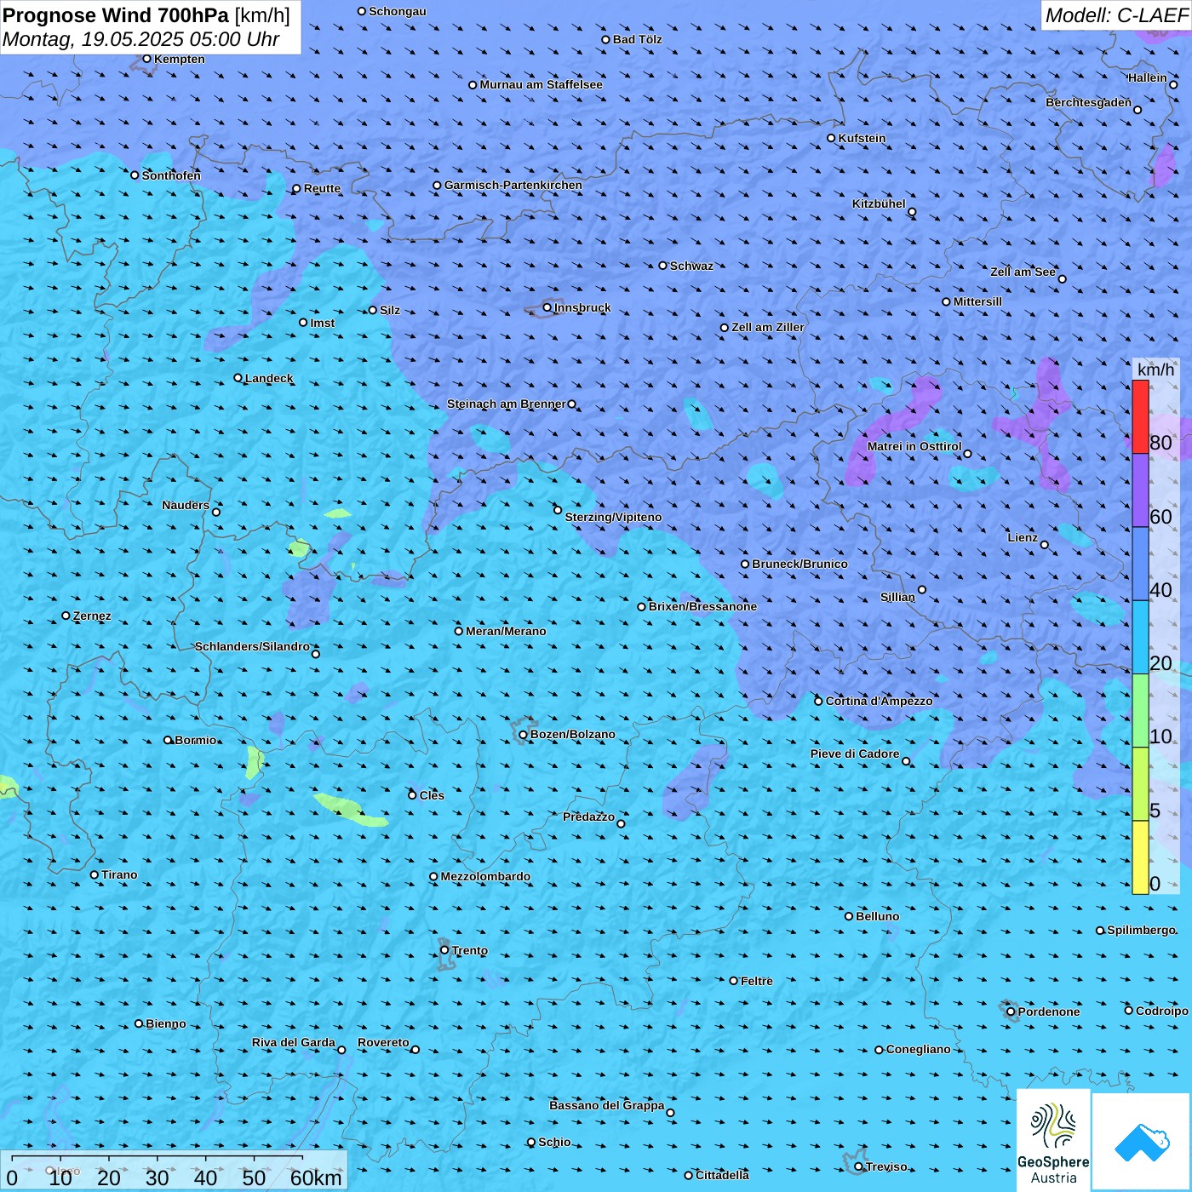Click the 'Pieve di Cadore' label
Viewport: 1192px width, 1192px height.
855,754
